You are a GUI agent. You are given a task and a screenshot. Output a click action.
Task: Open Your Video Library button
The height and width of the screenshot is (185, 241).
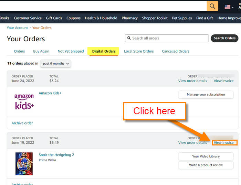pyautogui.click(x=206, y=156)
